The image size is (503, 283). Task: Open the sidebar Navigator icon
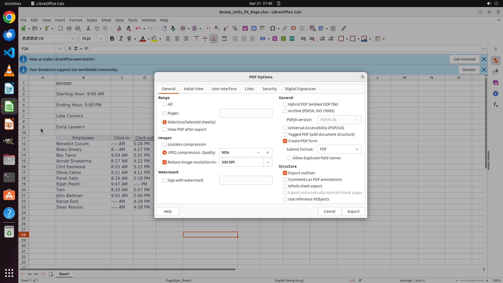click(x=495, y=94)
